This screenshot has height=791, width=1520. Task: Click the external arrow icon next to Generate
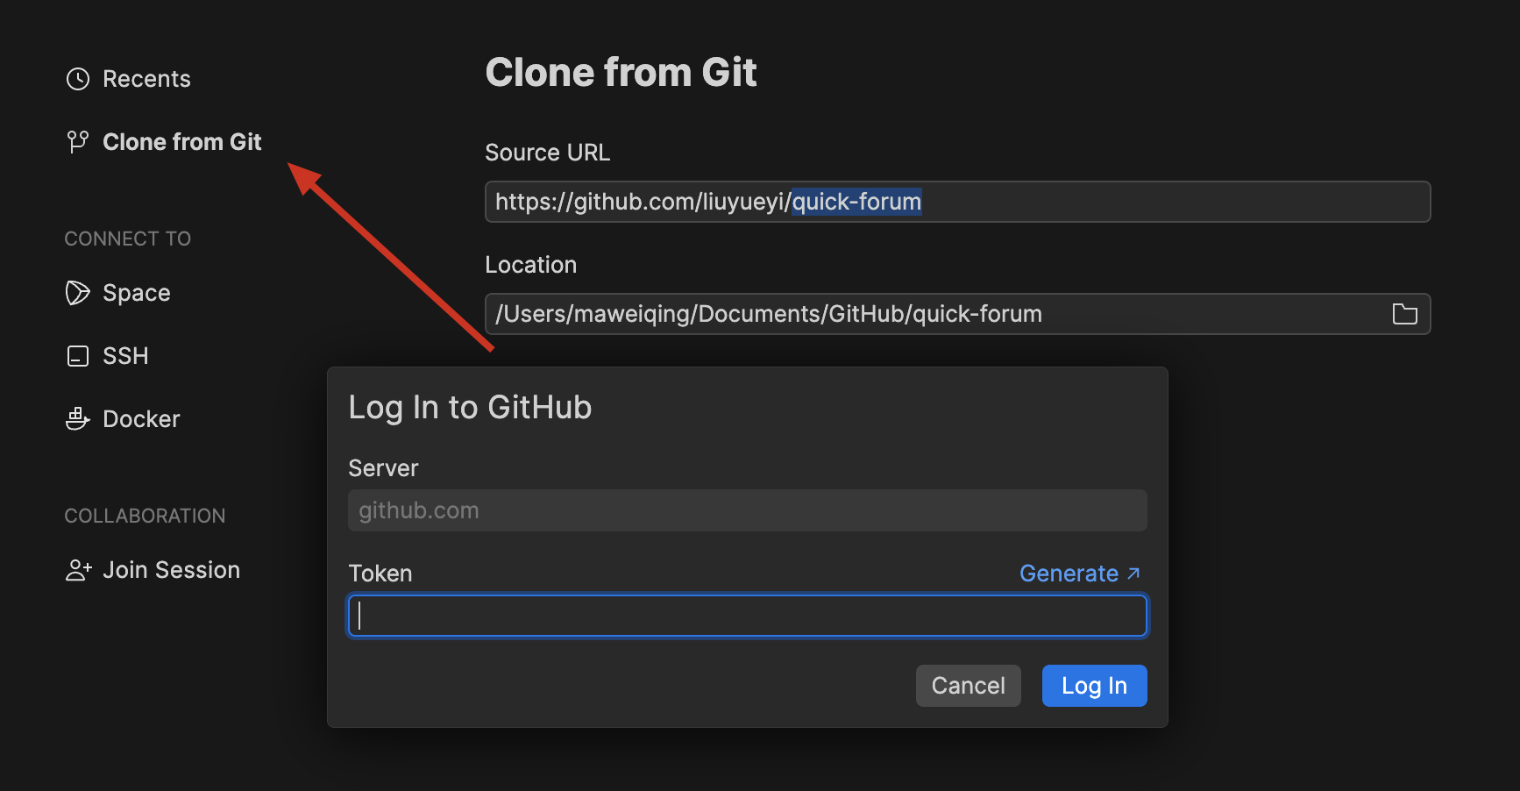pyautogui.click(x=1133, y=574)
